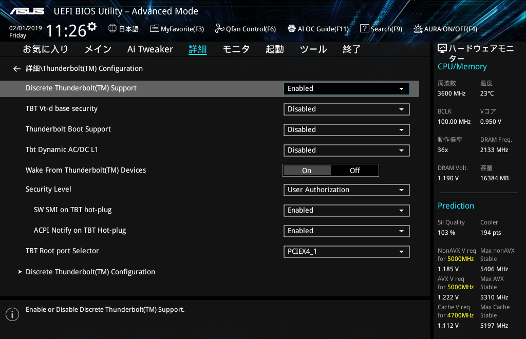The image size is (526, 339).
Task: Click the 2133 MHz DRAM Freq. value
Action: pos(494,150)
